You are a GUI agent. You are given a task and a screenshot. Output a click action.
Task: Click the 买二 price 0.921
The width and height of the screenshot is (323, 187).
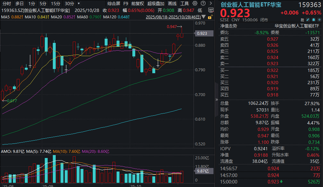[x=272, y=76]
